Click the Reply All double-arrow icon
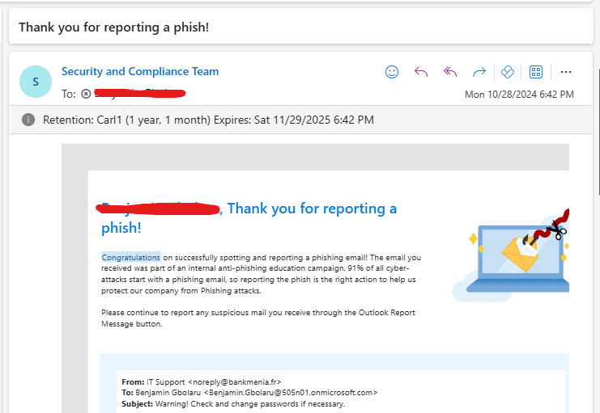This screenshot has width=600, height=413. pyautogui.click(x=450, y=72)
